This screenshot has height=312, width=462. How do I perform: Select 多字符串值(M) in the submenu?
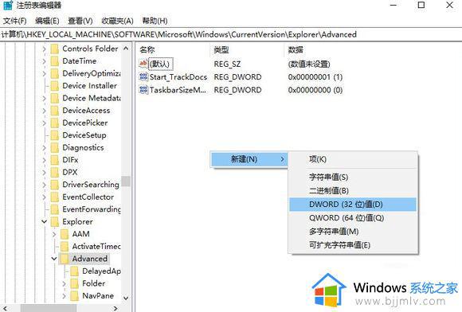tap(353, 232)
